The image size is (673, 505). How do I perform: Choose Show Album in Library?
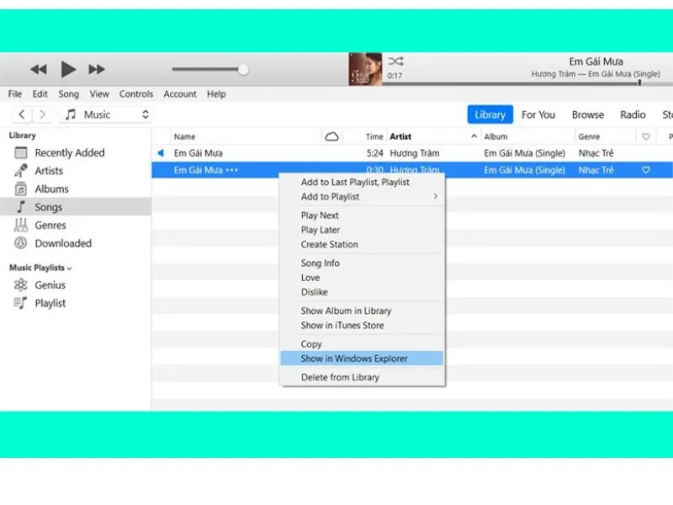tap(346, 311)
